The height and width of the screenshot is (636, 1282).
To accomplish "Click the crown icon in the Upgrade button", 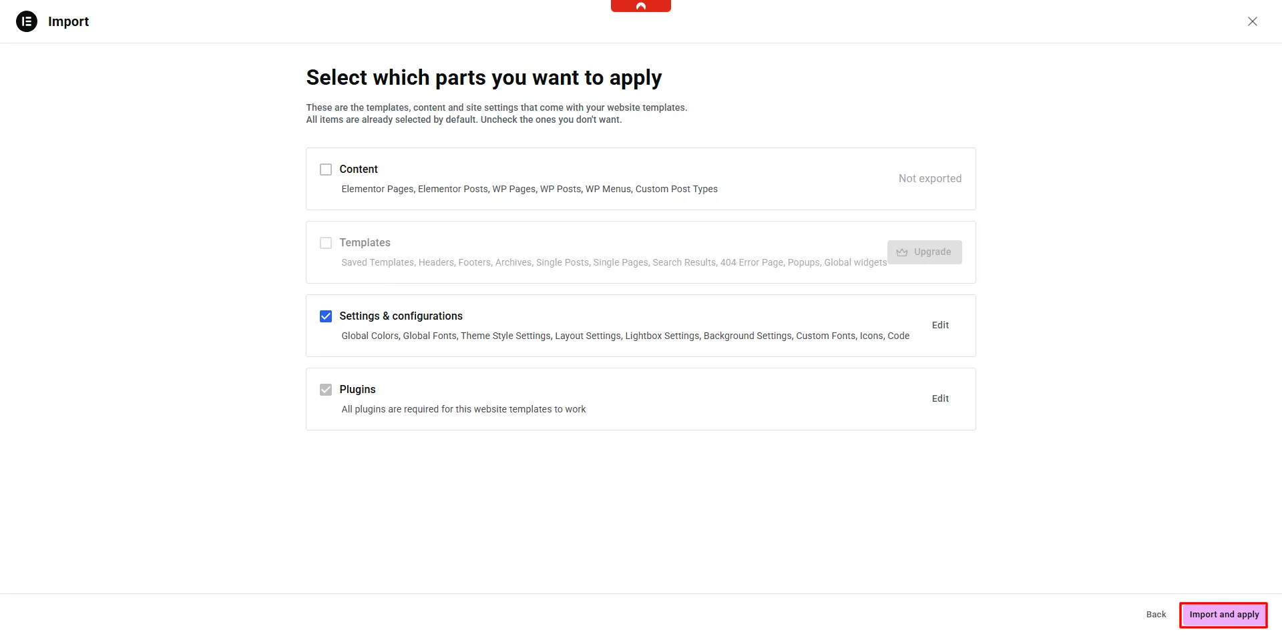I will (x=902, y=252).
